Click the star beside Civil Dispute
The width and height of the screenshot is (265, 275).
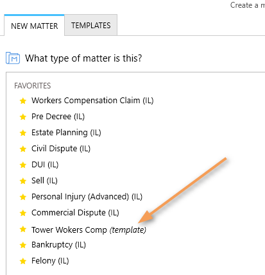tap(23, 149)
